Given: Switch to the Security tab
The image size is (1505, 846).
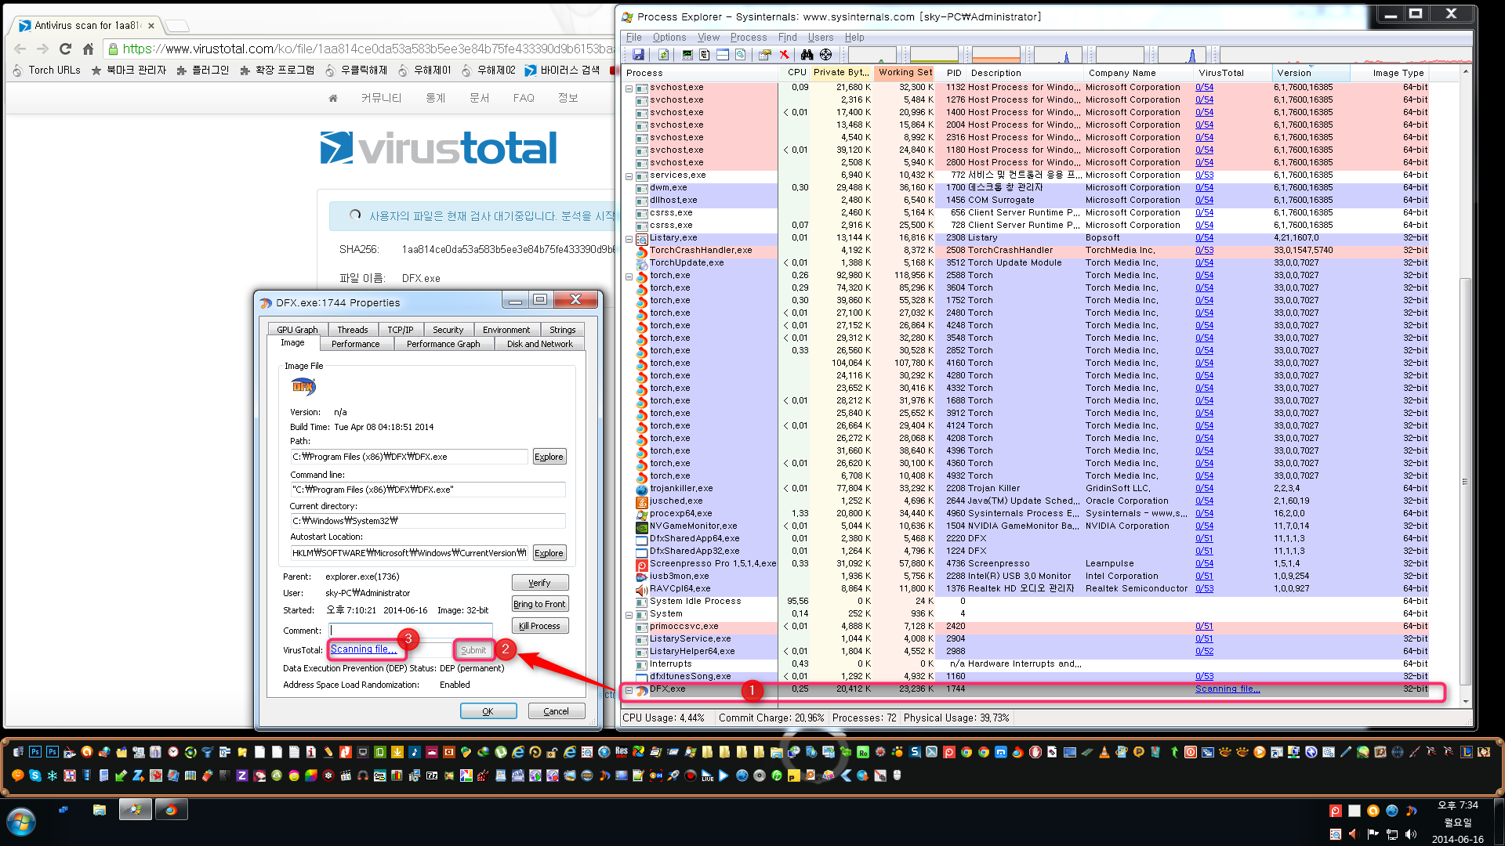Looking at the screenshot, I should coord(448,330).
